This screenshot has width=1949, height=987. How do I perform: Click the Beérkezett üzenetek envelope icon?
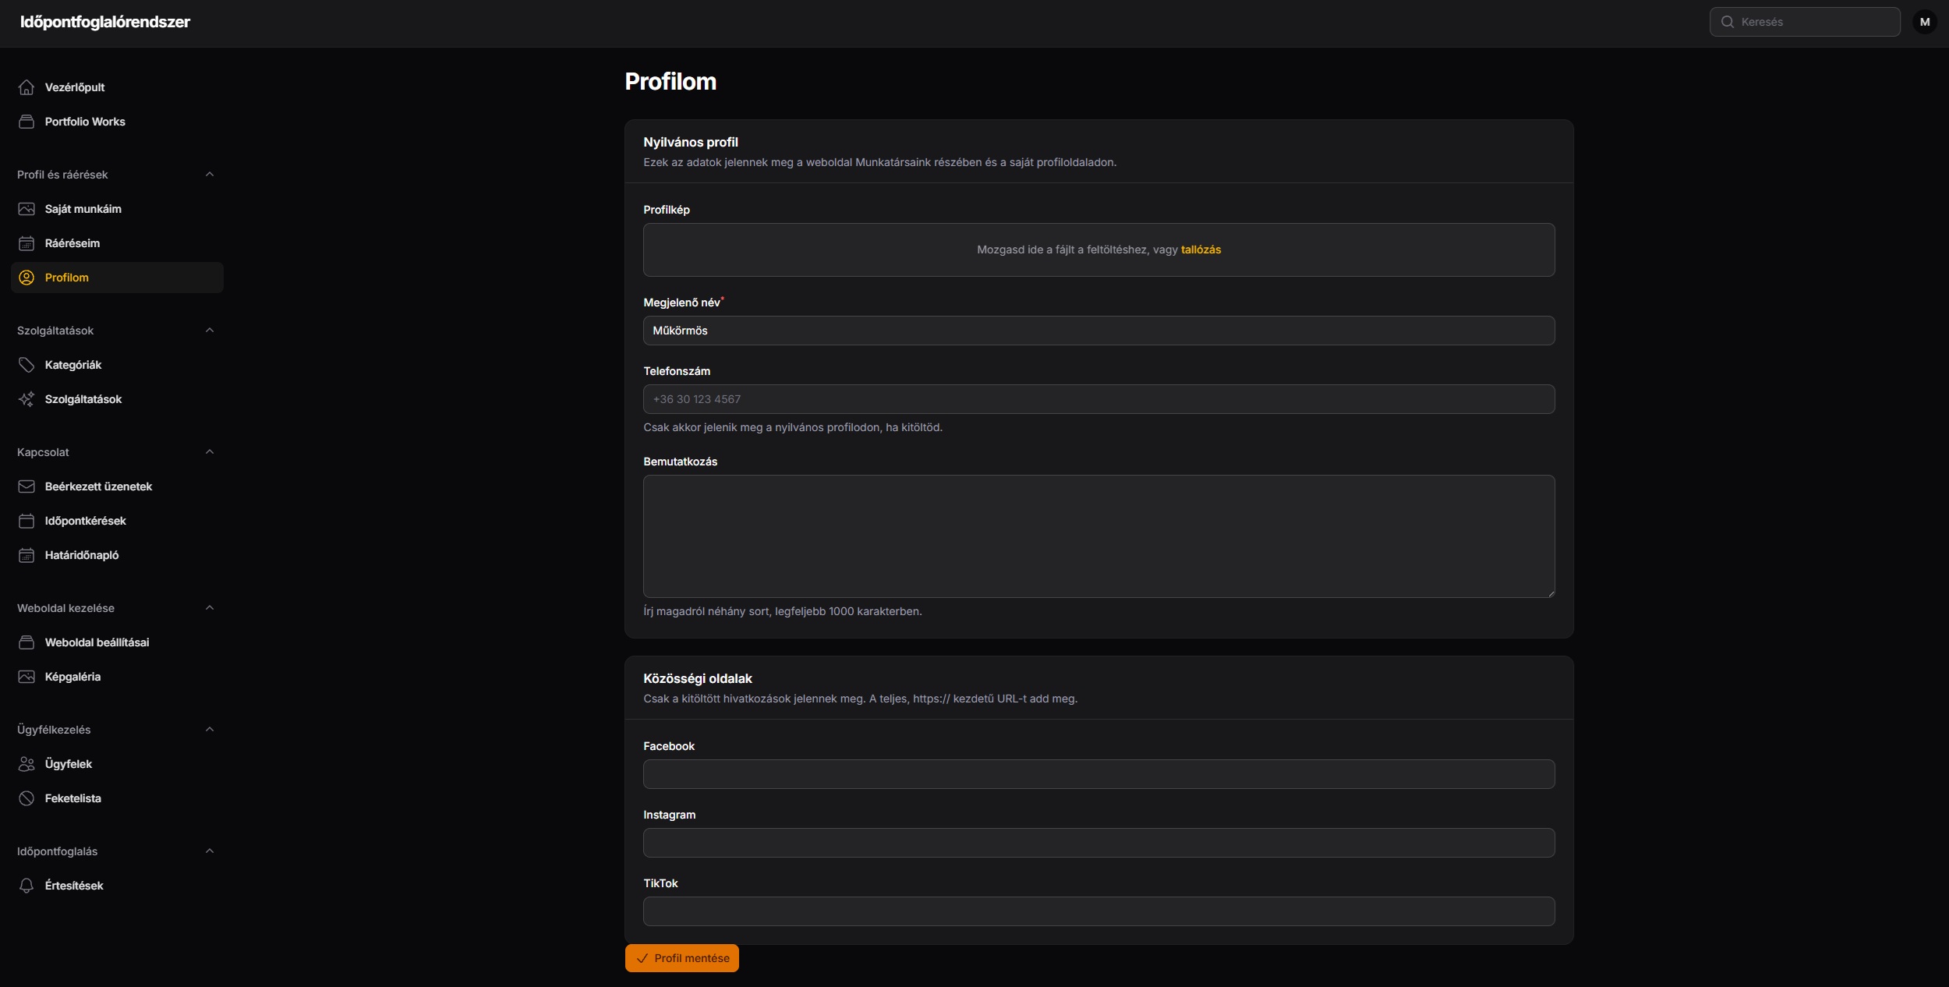(x=27, y=486)
